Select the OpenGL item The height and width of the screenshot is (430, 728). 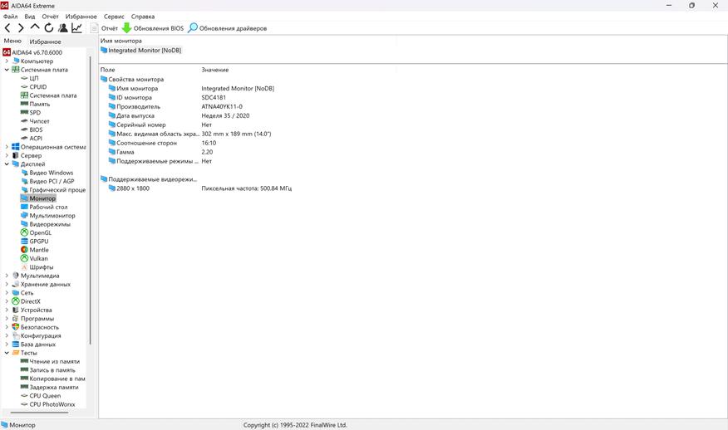coord(37,232)
